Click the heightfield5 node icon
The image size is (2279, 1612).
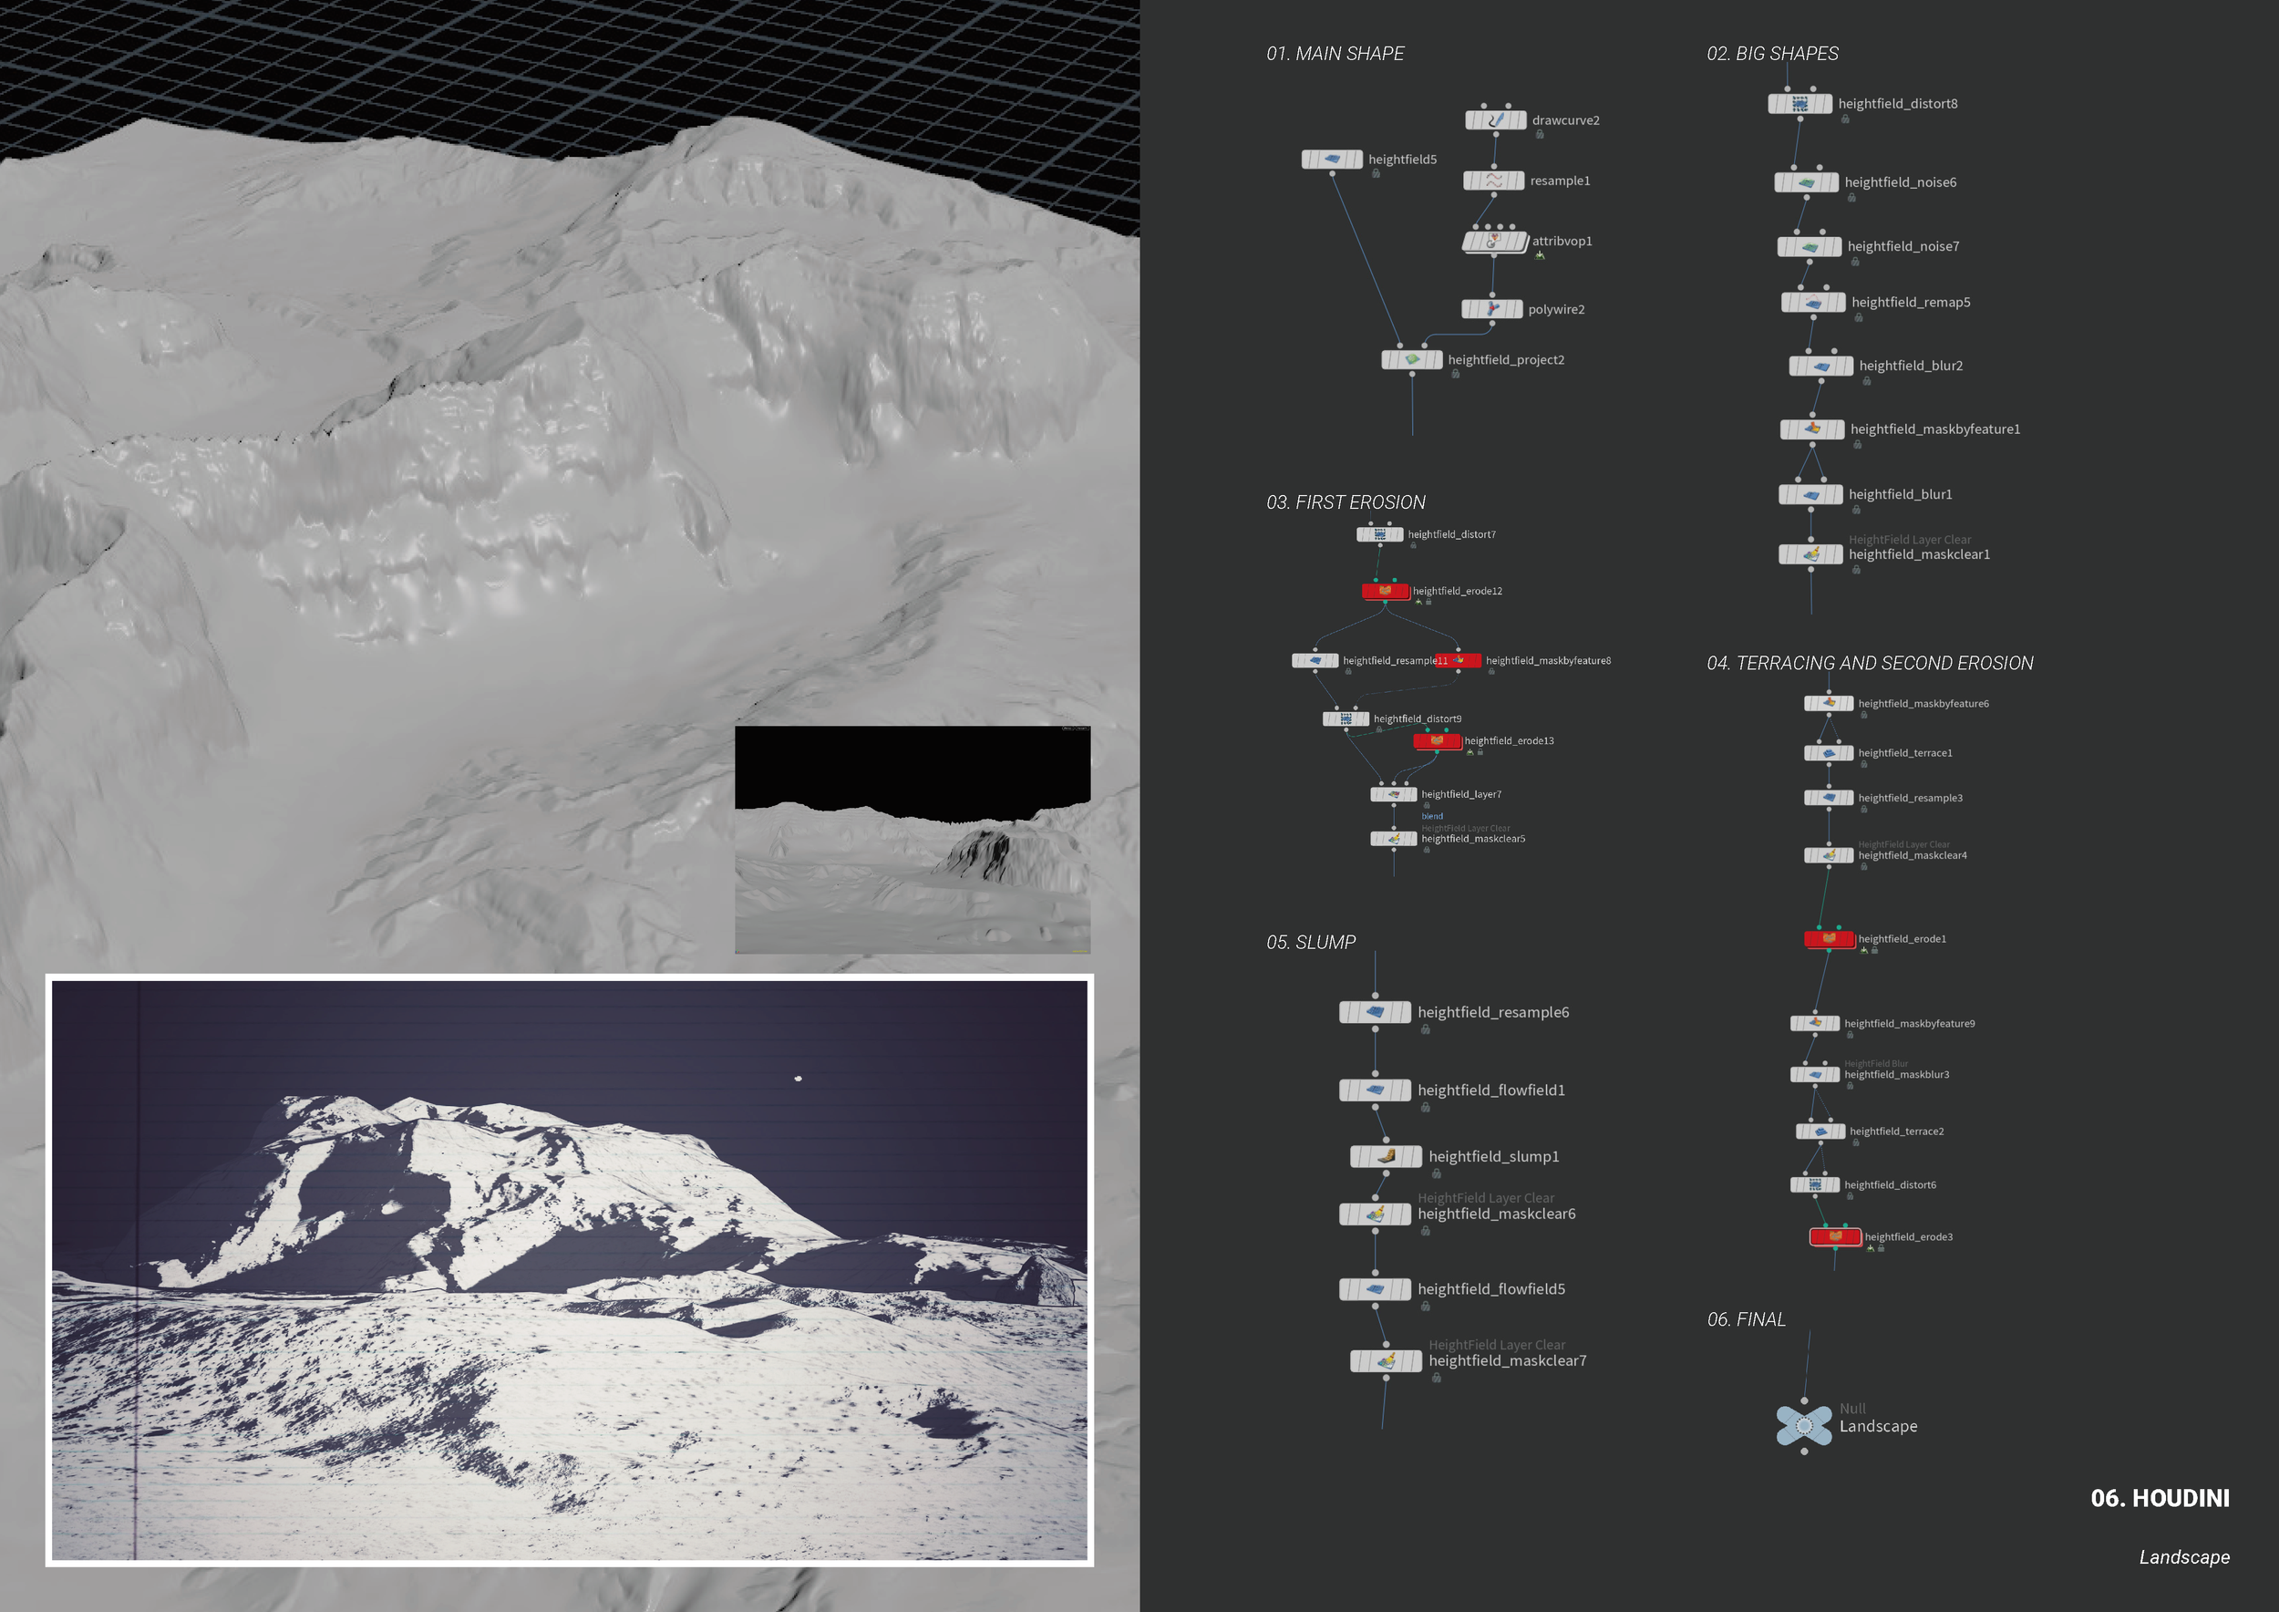tap(1331, 159)
